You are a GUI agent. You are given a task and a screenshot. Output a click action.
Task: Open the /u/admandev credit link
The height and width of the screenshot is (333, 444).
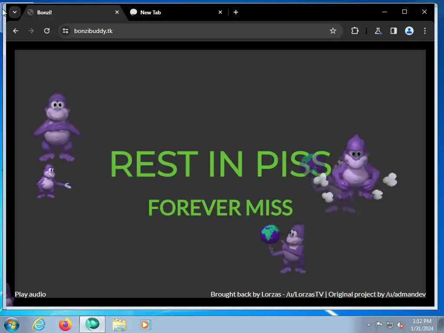pyautogui.click(x=405, y=294)
